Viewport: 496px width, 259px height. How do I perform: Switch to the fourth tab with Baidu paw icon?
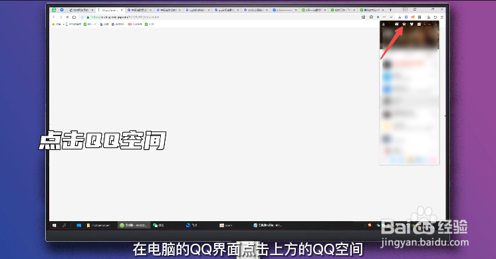pyautogui.click(x=169, y=10)
